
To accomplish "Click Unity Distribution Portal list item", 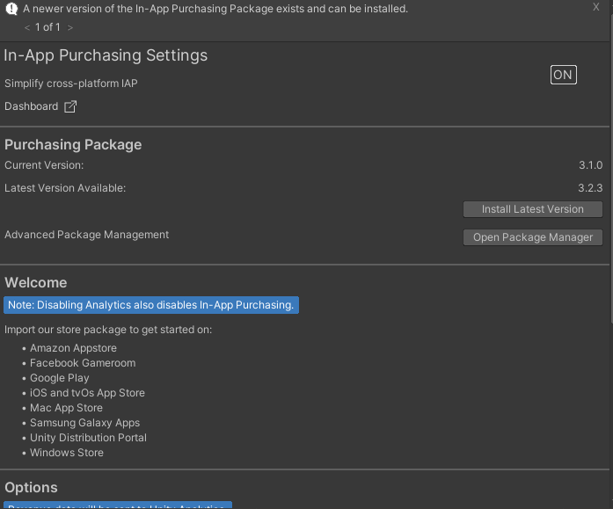I will click(88, 438).
